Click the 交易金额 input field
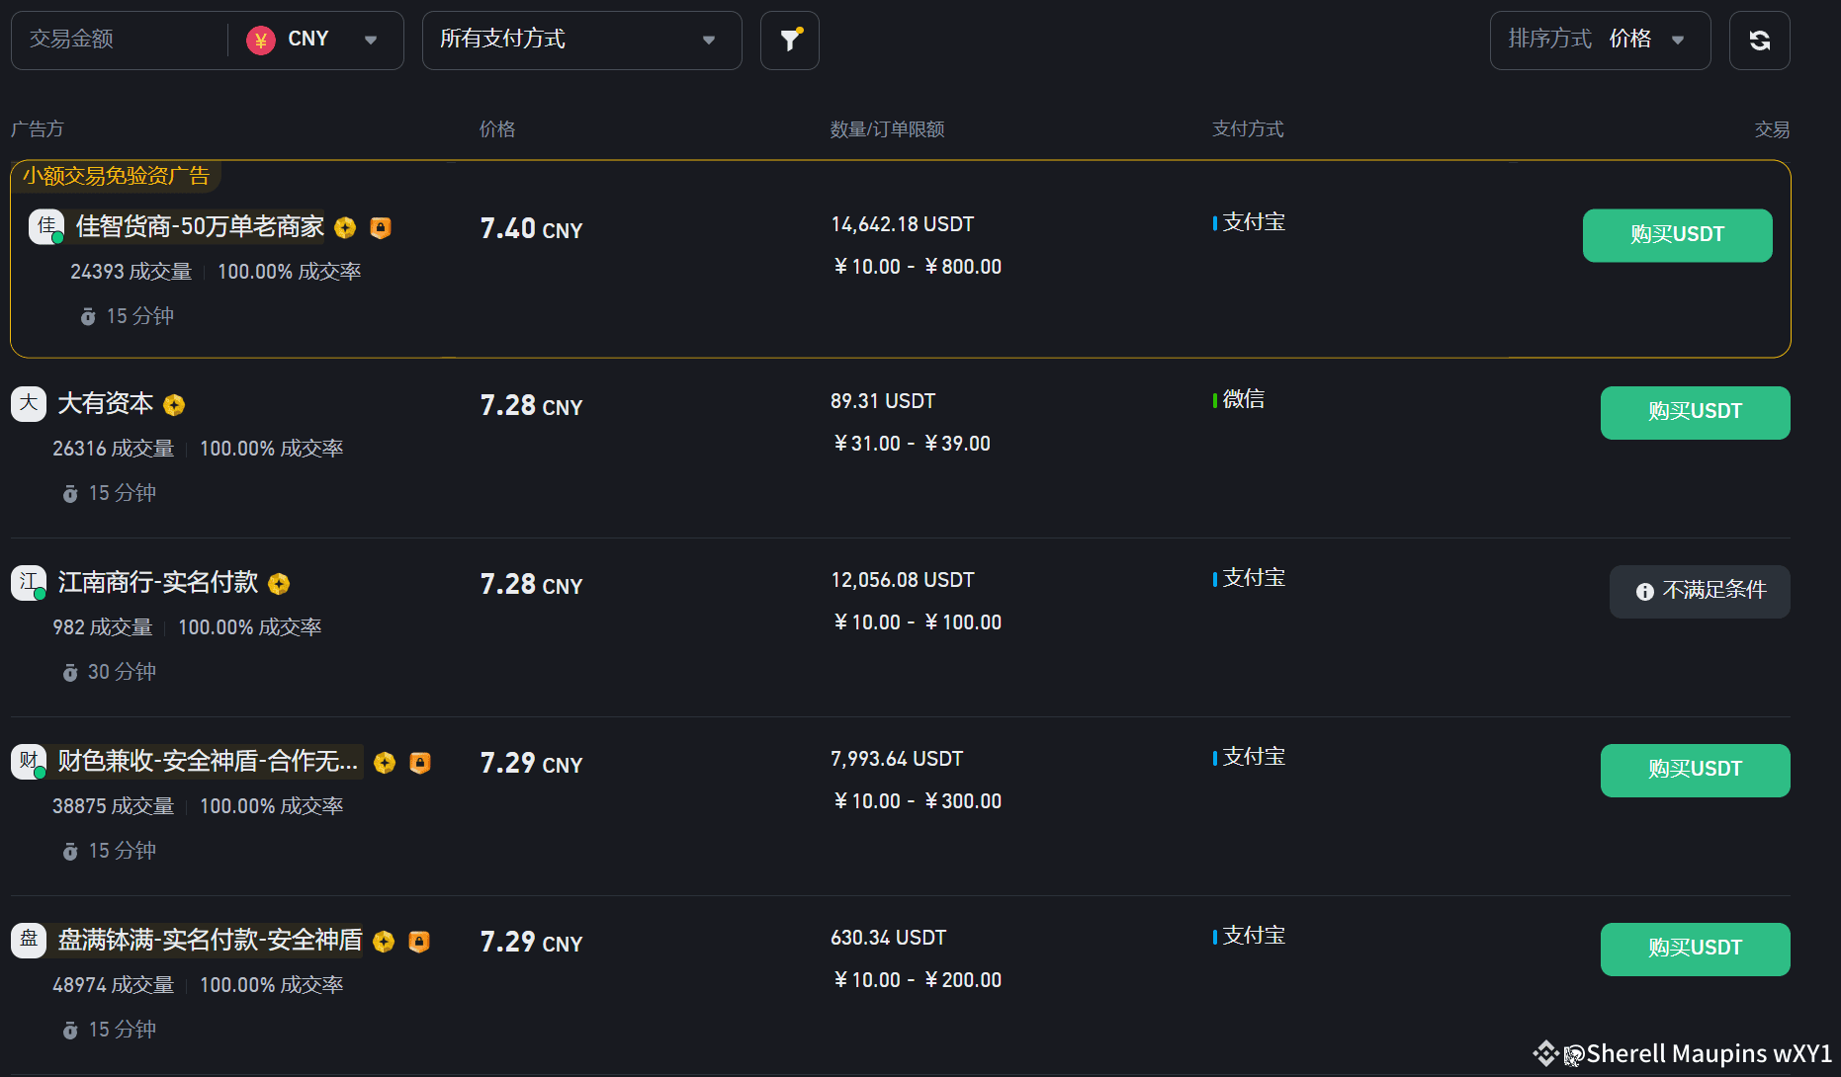Viewport: 1841px width, 1077px height. (x=119, y=41)
